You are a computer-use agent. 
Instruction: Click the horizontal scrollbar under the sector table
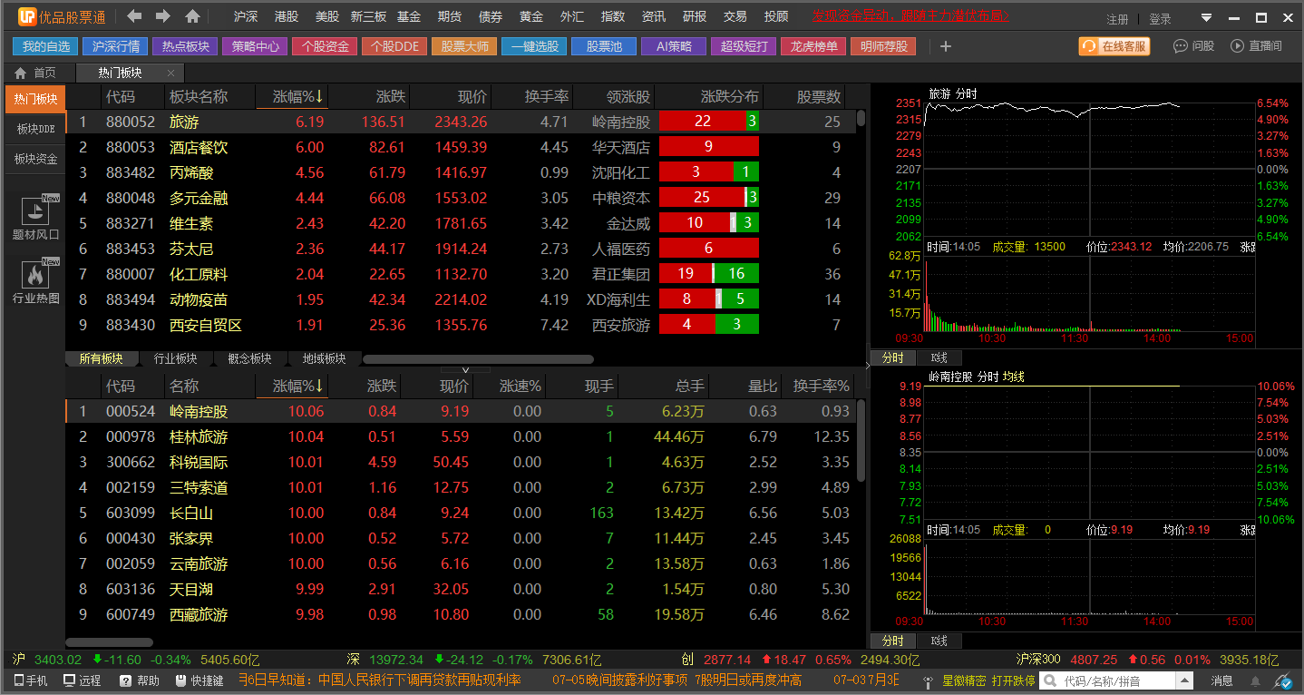point(477,359)
